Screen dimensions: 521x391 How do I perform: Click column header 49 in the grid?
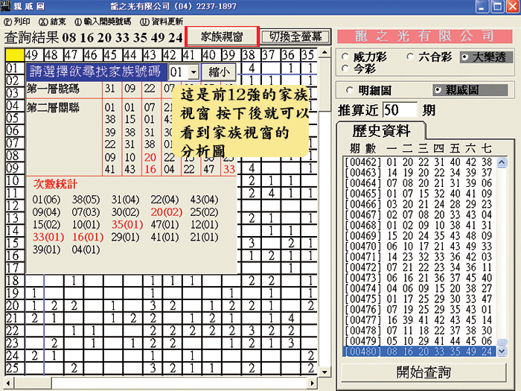tap(34, 55)
